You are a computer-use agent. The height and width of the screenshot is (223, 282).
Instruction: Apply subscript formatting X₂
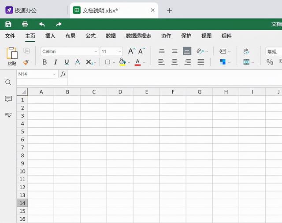point(89,62)
